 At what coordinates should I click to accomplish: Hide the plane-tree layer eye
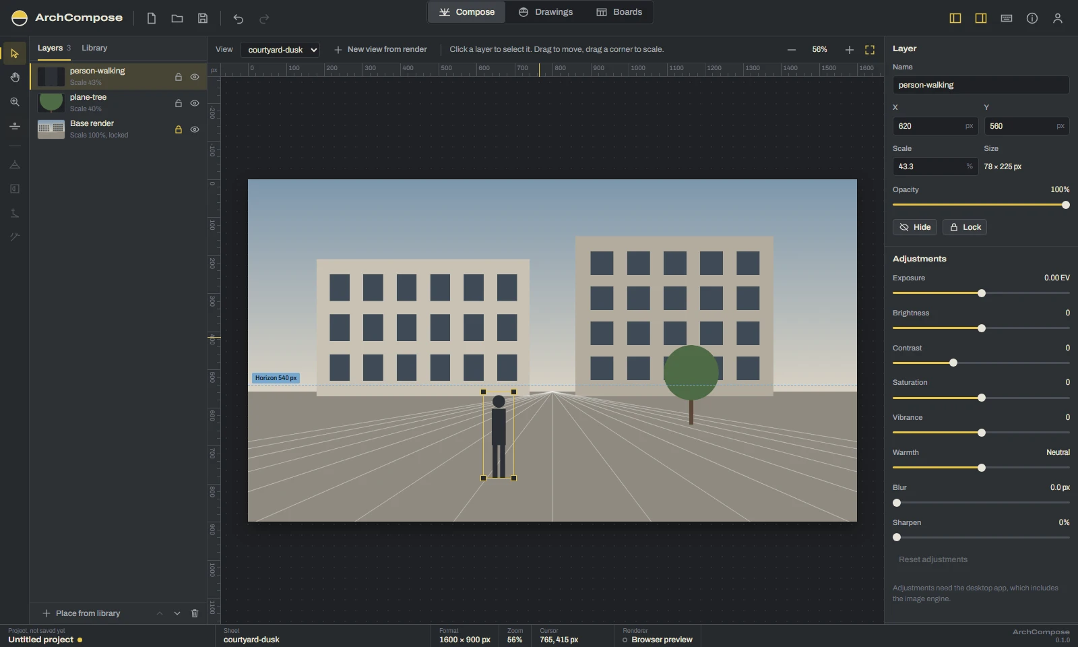195,103
